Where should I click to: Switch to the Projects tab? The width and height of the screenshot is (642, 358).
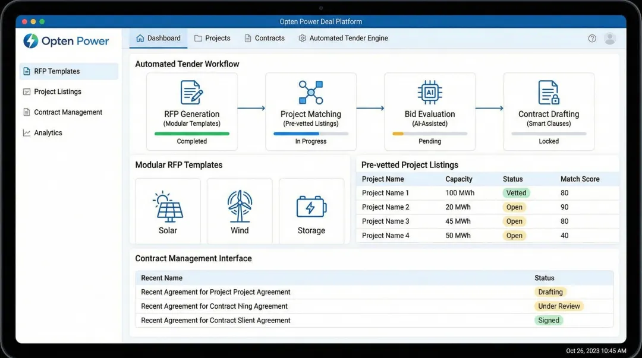[212, 37]
